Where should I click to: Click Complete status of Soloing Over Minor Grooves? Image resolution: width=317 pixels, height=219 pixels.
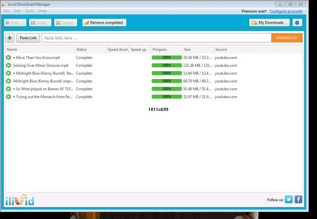pos(84,65)
